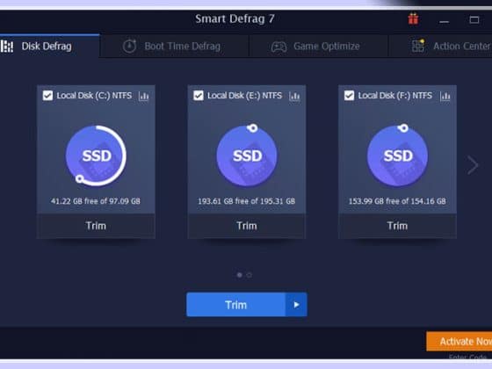
Task: Switch to Boot Time Defrag tab
Action: pos(174,46)
